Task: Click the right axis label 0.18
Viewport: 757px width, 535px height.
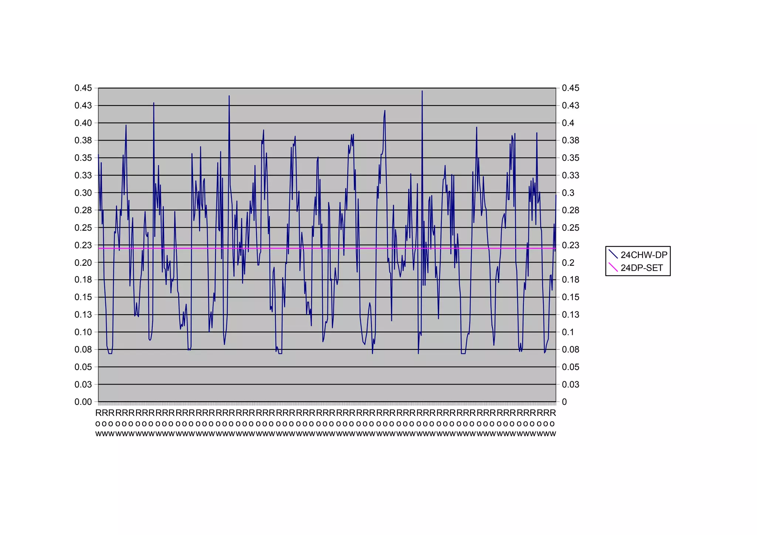Action: pyautogui.click(x=570, y=280)
